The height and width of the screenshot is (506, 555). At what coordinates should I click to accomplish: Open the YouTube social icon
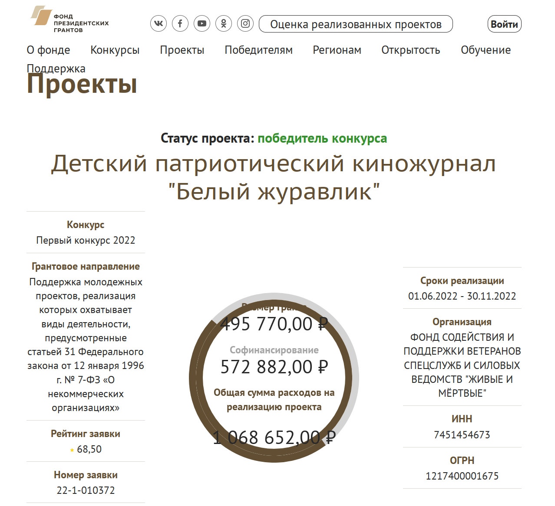pos(202,23)
